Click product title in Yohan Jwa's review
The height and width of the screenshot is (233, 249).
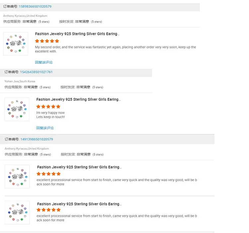pyautogui.click(x=78, y=100)
